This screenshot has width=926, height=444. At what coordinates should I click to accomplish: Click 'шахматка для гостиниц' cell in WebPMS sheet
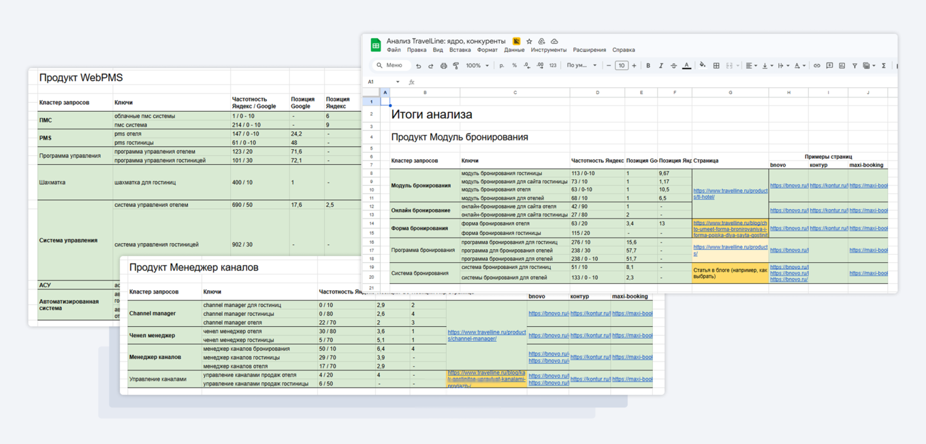[172, 183]
